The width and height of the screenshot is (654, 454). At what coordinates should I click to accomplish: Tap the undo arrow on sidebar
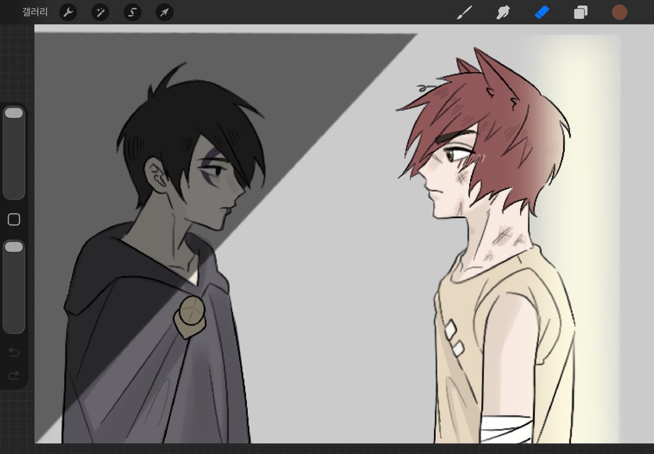[x=14, y=353]
